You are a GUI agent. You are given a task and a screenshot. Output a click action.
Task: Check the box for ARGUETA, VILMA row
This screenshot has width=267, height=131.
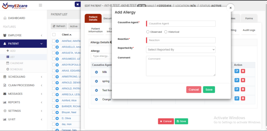[54, 53]
